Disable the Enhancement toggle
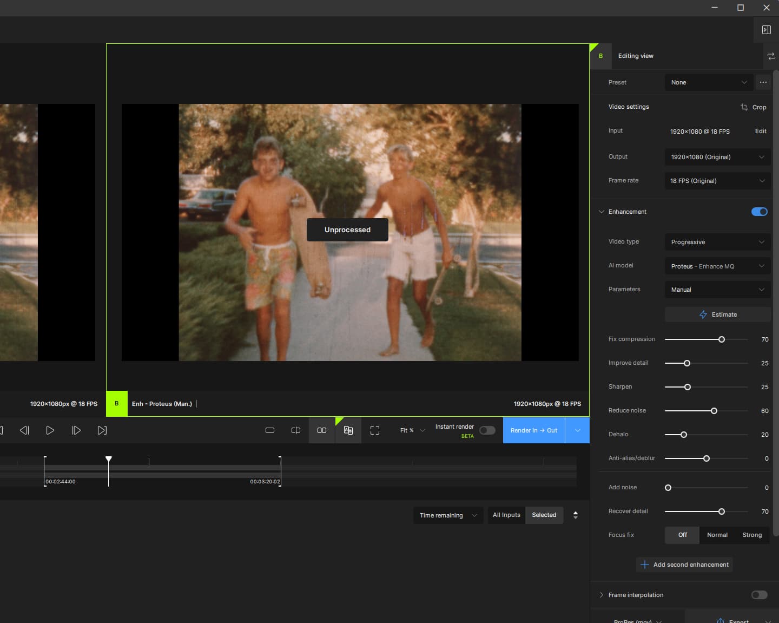 point(759,212)
